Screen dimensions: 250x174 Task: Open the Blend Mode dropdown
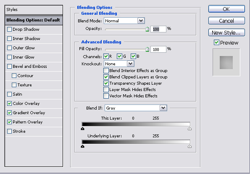[124, 21]
